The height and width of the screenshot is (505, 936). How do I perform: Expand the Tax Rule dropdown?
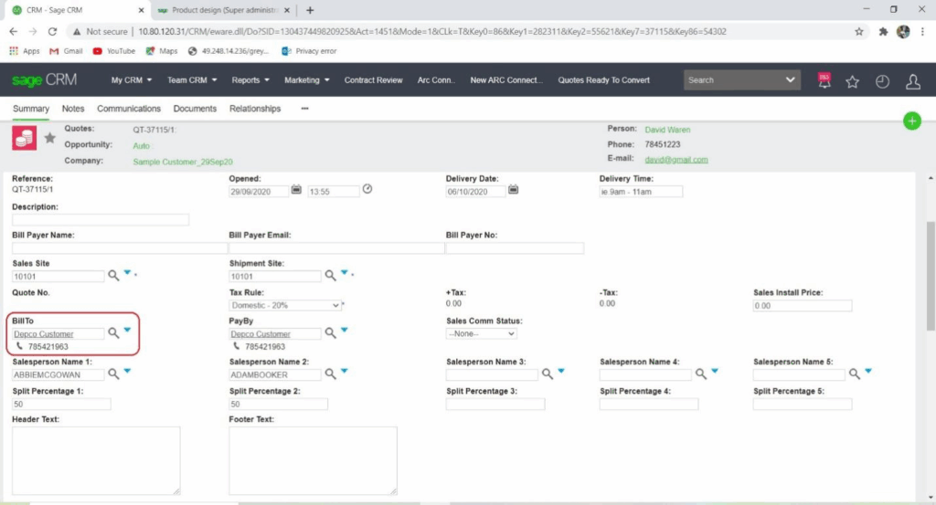(285, 305)
